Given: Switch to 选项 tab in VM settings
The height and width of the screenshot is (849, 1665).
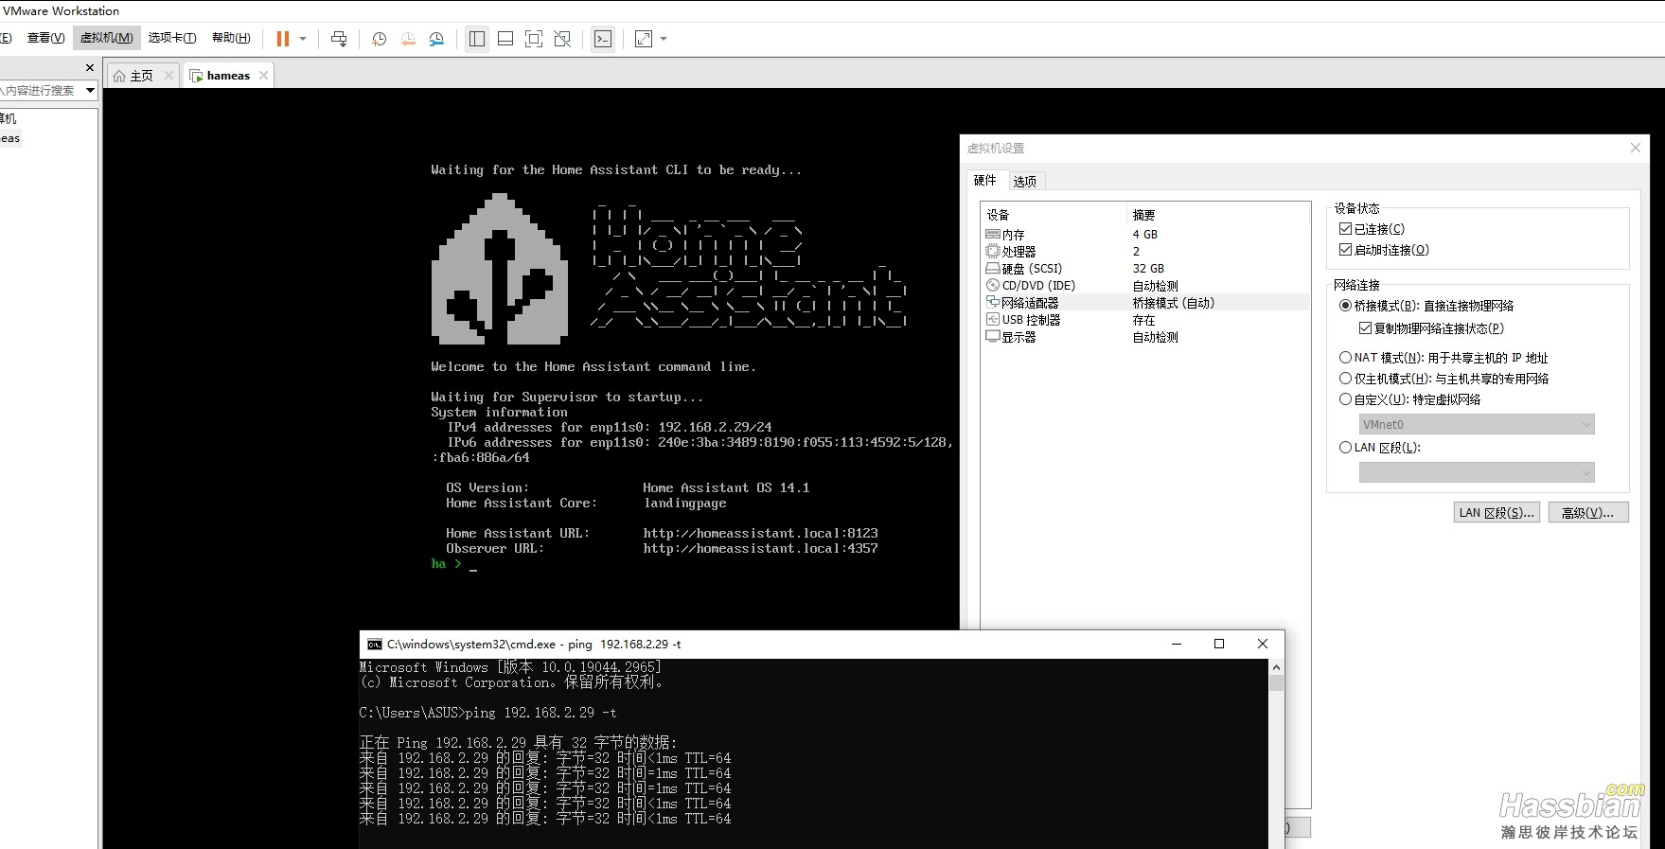Looking at the screenshot, I should 1024,181.
